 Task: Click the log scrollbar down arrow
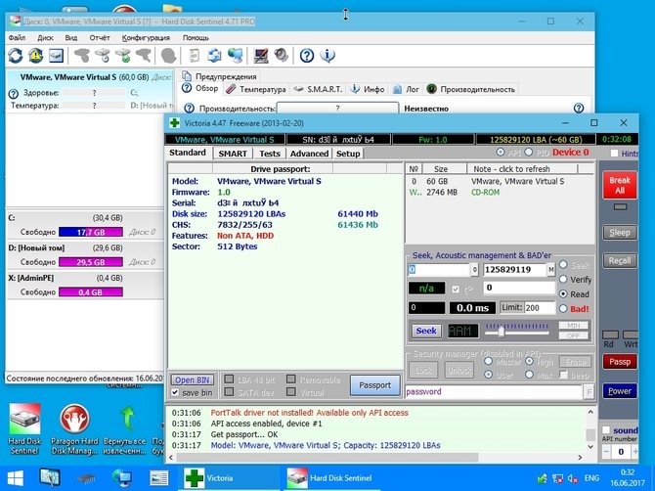pos(590,446)
